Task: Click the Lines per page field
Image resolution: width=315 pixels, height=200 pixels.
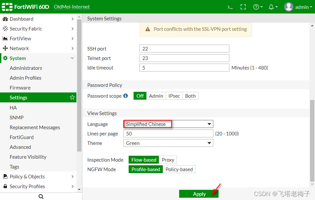Action: coord(168,133)
